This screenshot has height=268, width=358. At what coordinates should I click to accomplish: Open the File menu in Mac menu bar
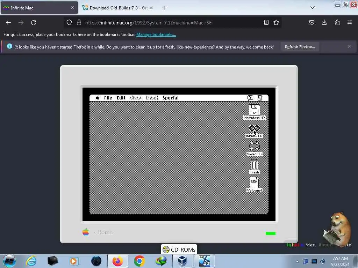[108, 98]
